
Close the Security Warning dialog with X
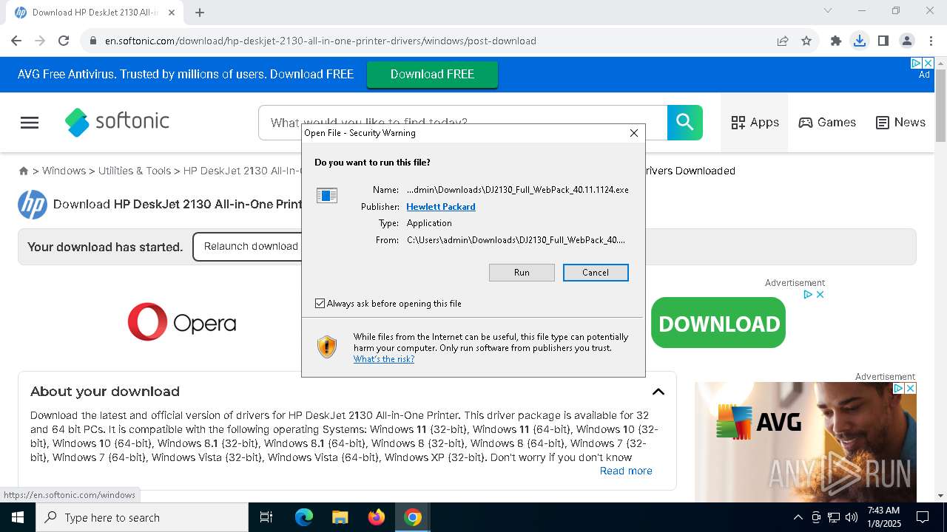pyautogui.click(x=634, y=133)
